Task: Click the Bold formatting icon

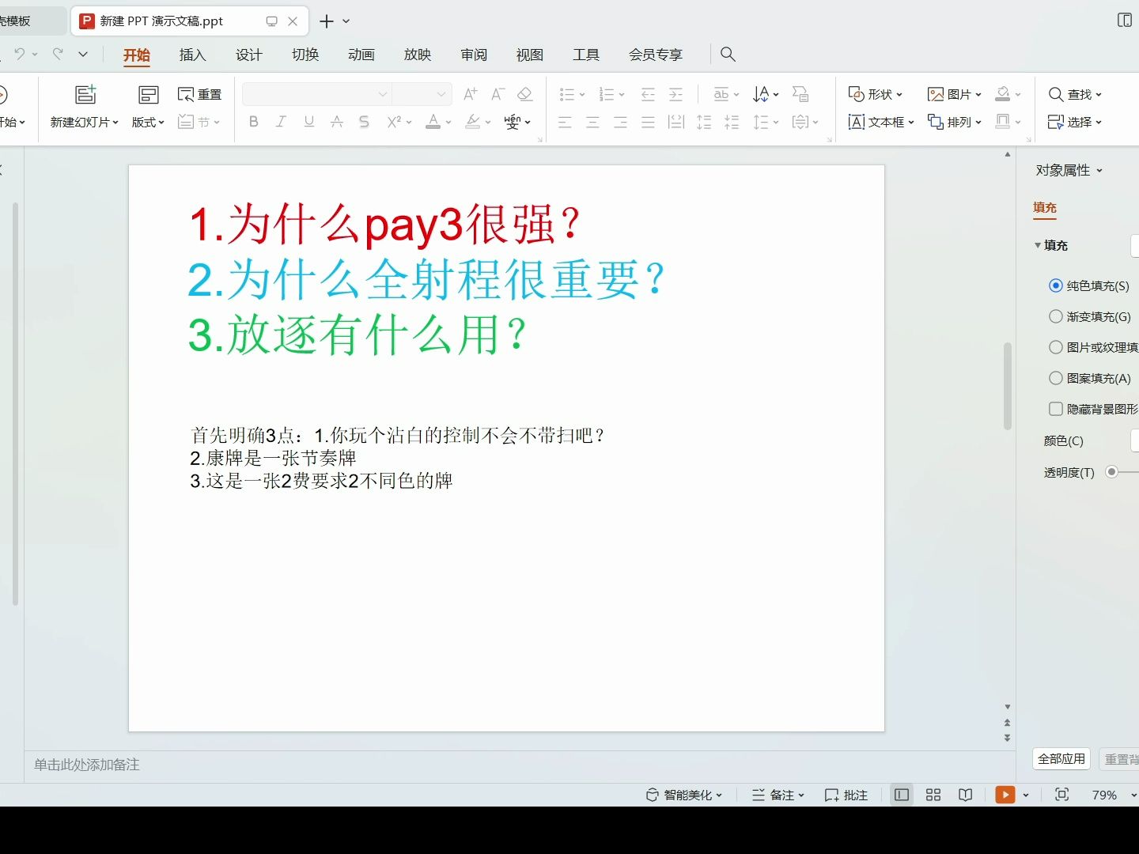Action: point(253,122)
